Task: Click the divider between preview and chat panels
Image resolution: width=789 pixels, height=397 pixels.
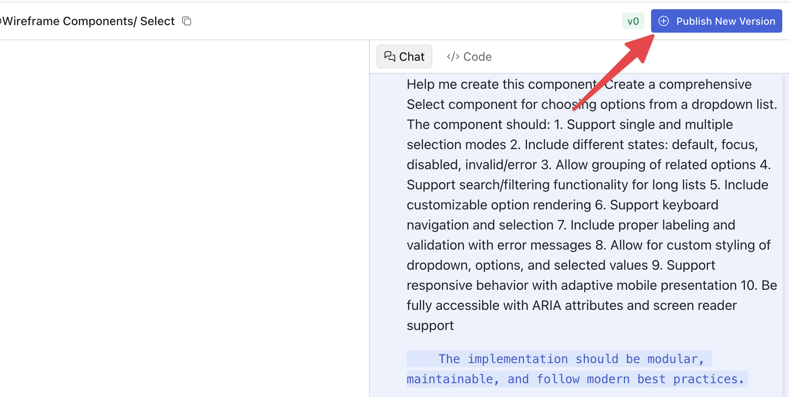Action: [x=369, y=219]
